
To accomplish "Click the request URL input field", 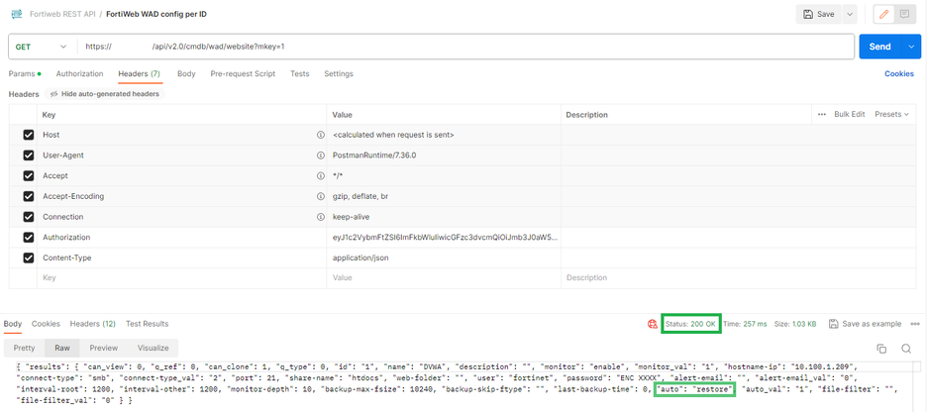I will coord(465,47).
